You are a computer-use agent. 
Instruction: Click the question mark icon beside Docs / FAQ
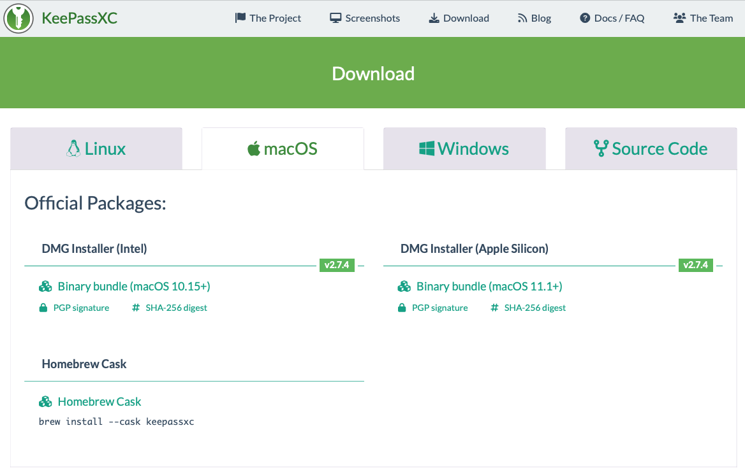pyautogui.click(x=585, y=18)
